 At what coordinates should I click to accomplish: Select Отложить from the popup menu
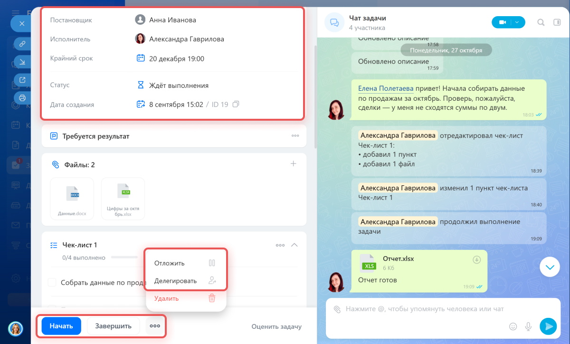click(x=170, y=263)
